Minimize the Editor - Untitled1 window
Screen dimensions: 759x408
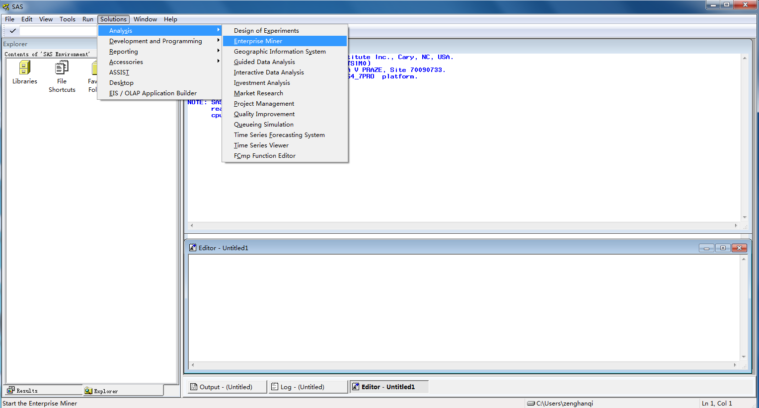[706, 248]
